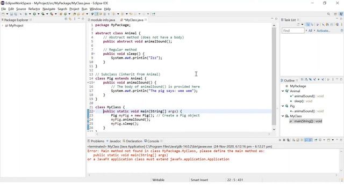The height and width of the screenshot is (193, 344).
Task: Click the editor scroll down arrow
Action: [x=274, y=129]
